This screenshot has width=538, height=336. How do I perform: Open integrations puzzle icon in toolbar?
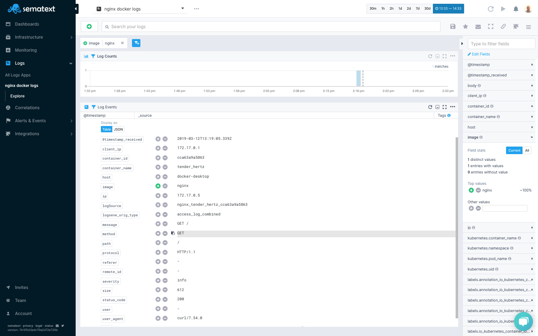516,26
